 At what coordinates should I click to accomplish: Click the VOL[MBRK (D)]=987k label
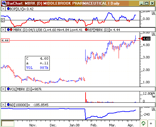26,89
